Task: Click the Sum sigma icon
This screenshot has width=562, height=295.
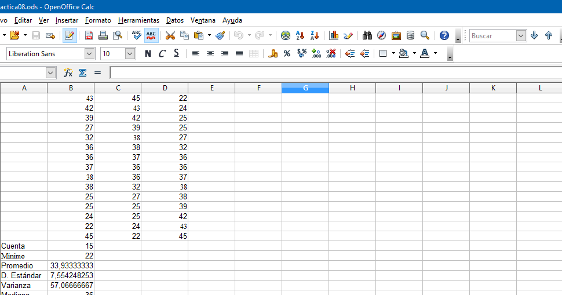Action: pos(82,73)
